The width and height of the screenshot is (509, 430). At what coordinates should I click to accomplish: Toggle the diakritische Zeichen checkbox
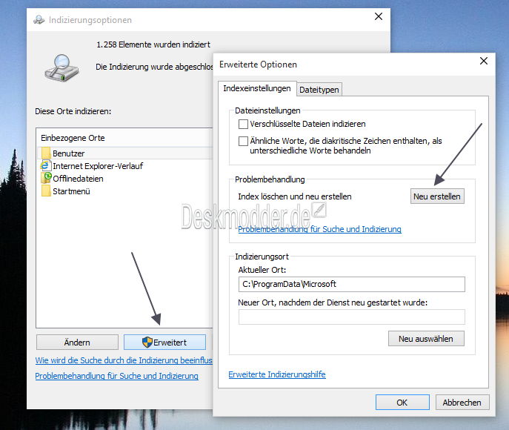(243, 141)
